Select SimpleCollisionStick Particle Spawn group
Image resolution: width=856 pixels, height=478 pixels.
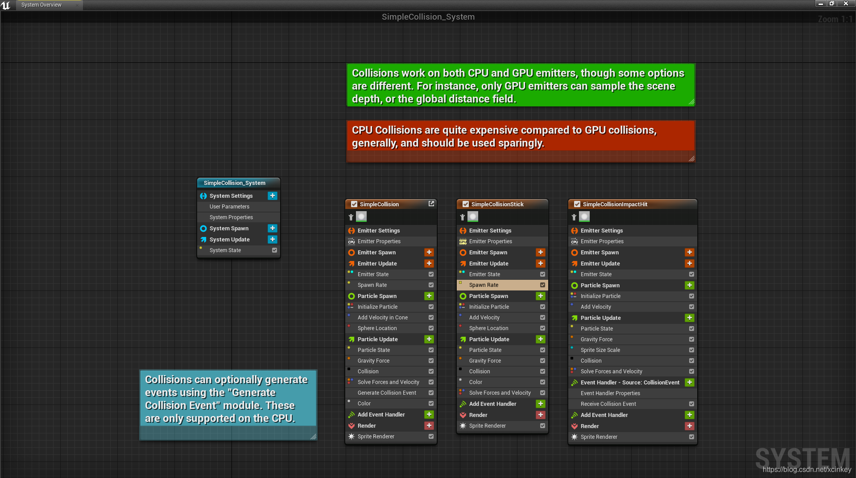[502, 296]
